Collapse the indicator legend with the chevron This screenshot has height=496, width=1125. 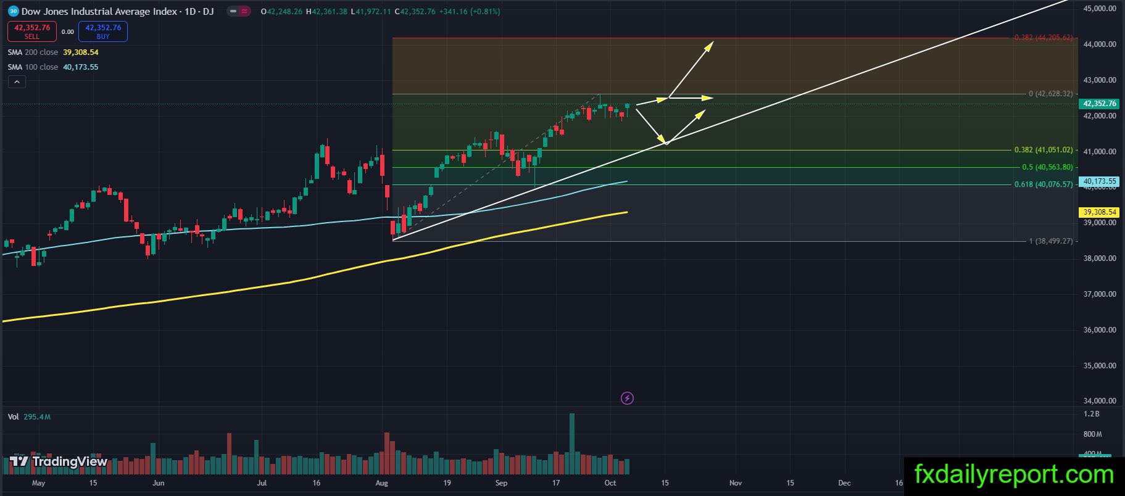coord(17,81)
